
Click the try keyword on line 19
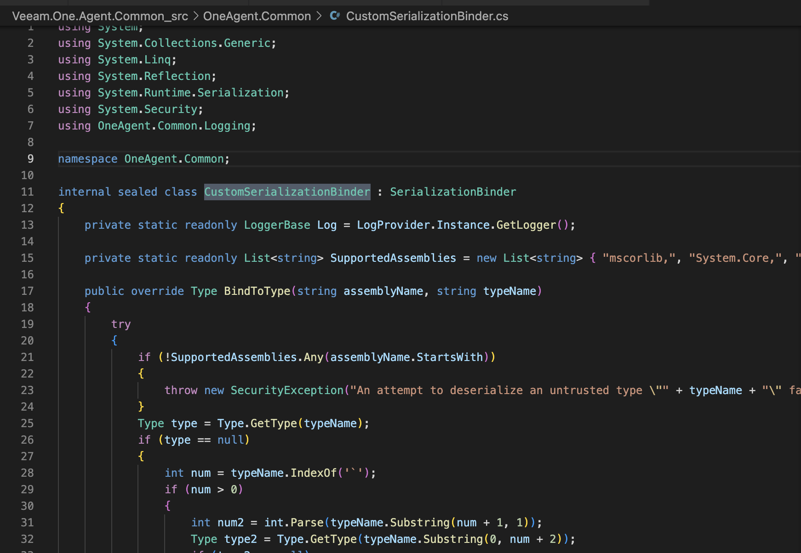121,324
